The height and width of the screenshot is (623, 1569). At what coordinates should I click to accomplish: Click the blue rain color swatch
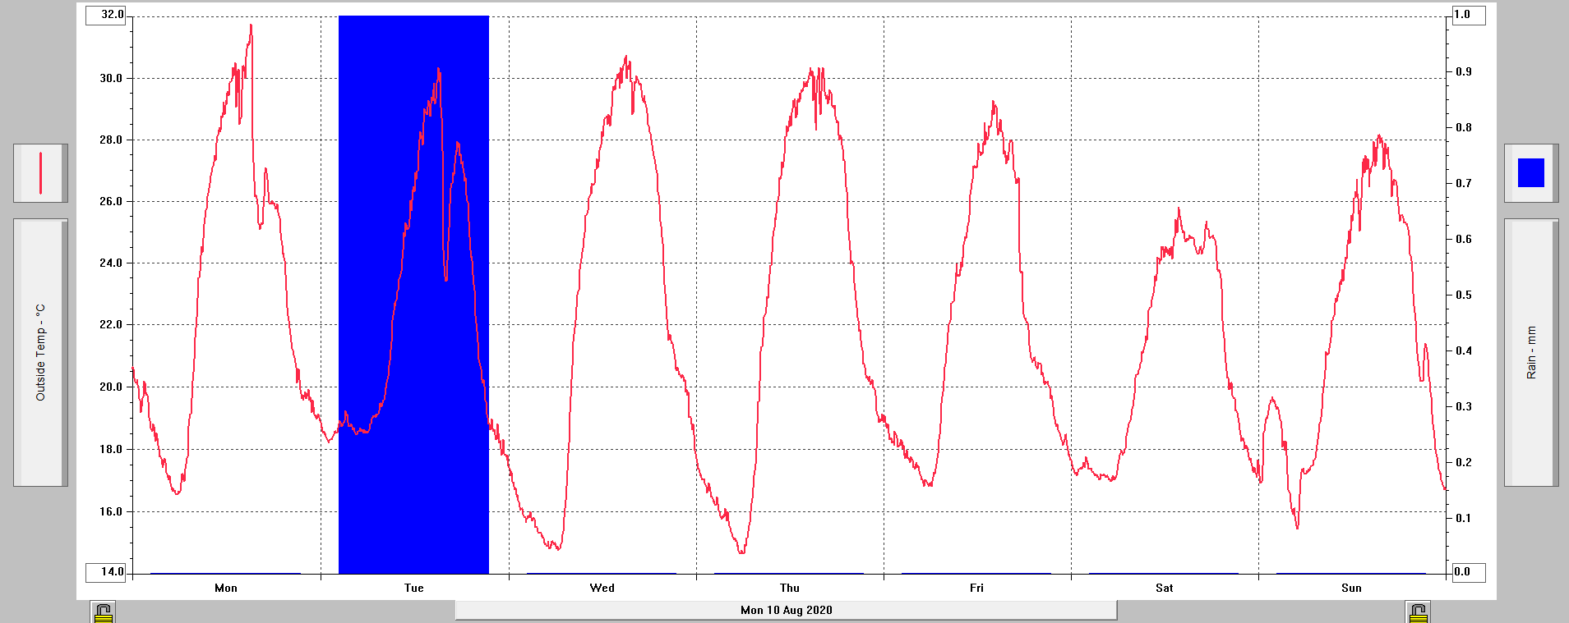click(1530, 173)
